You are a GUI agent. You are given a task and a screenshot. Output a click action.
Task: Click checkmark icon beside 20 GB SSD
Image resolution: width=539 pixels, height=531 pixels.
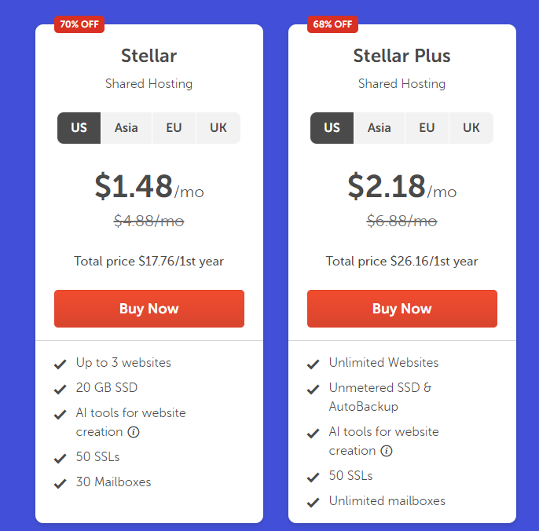(x=60, y=389)
